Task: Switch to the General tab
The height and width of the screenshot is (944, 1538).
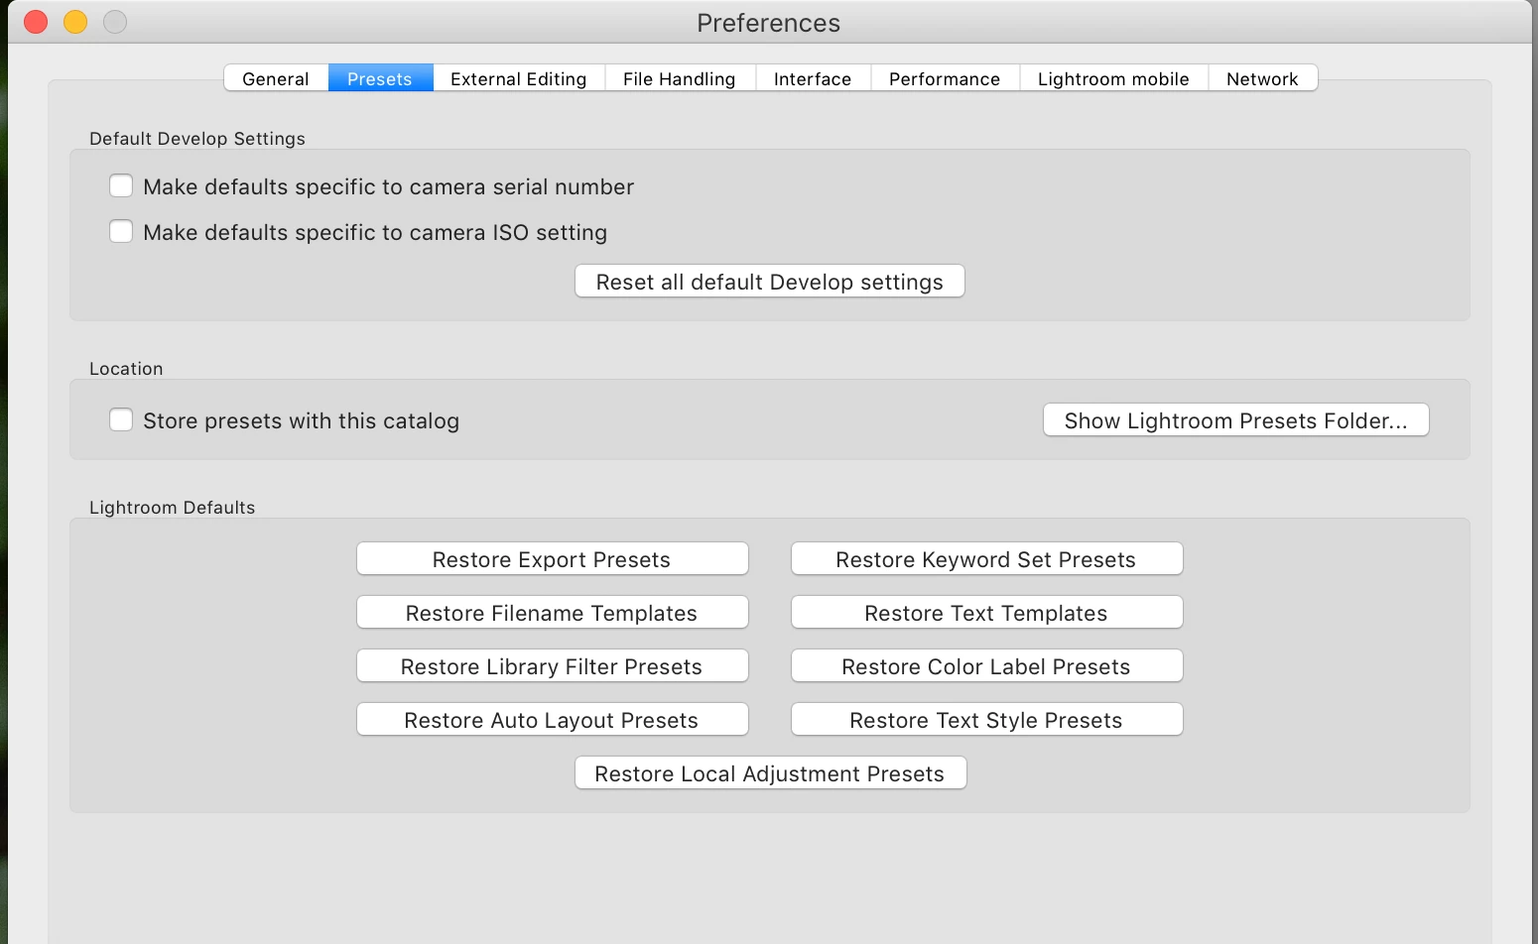Action: coord(276,78)
